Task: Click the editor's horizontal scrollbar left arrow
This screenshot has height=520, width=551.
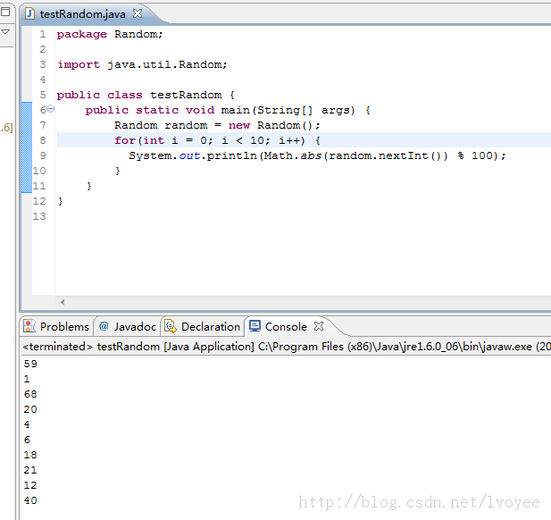Action: (62, 303)
